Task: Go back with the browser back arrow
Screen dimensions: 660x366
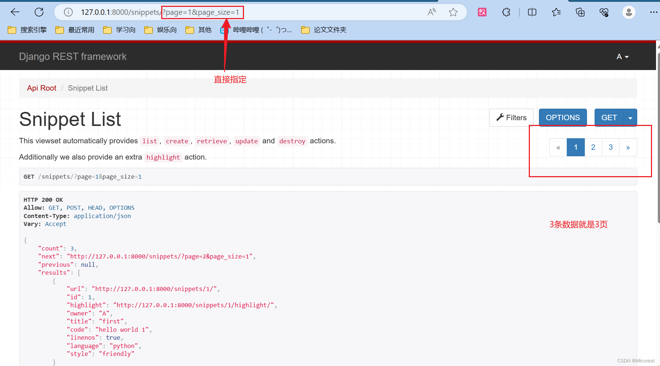Action: point(15,12)
